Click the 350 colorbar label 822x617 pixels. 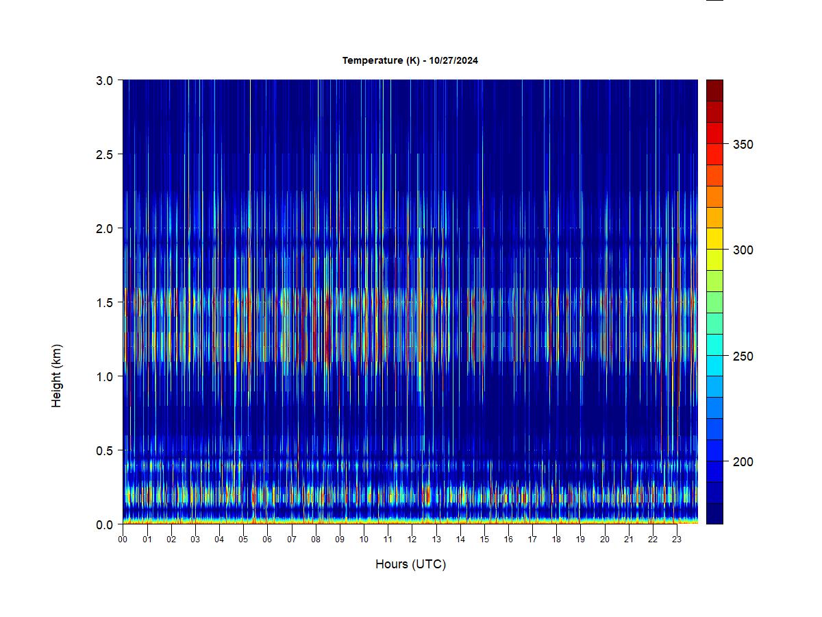click(x=743, y=145)
